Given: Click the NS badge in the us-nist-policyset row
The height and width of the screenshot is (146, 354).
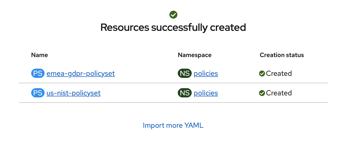Looking at the screenshot, I should tap(185, 93).
